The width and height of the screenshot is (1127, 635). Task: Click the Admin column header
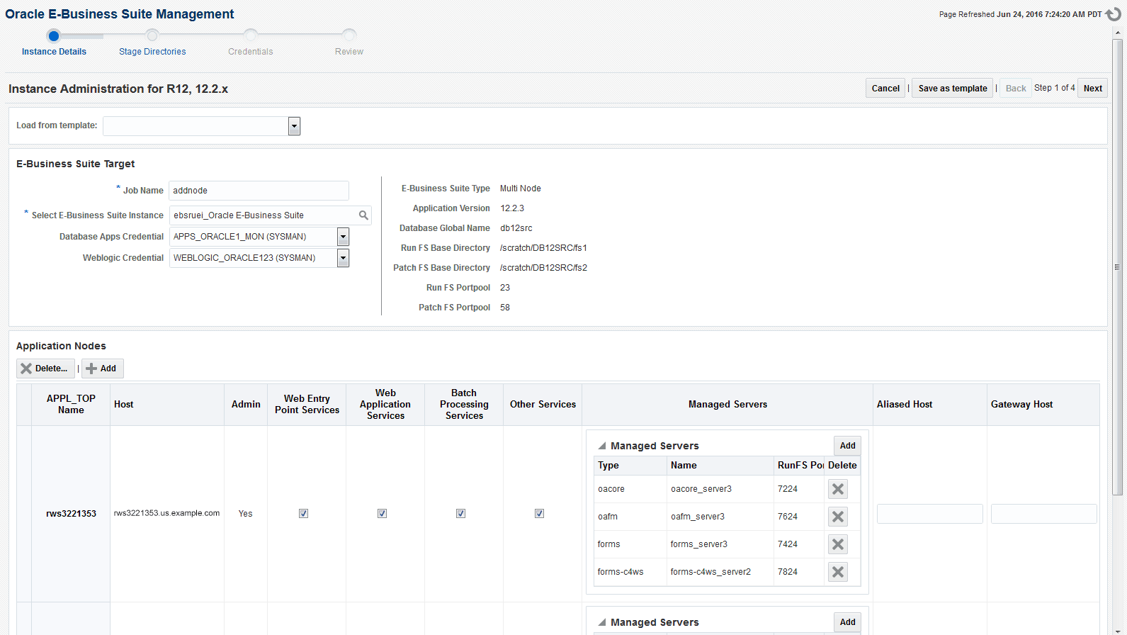pos(246,405)
